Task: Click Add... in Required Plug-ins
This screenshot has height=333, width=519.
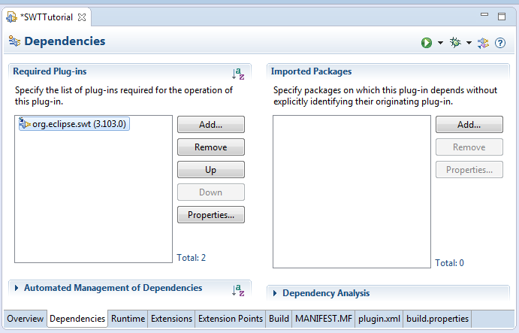Action: point(211,125)
